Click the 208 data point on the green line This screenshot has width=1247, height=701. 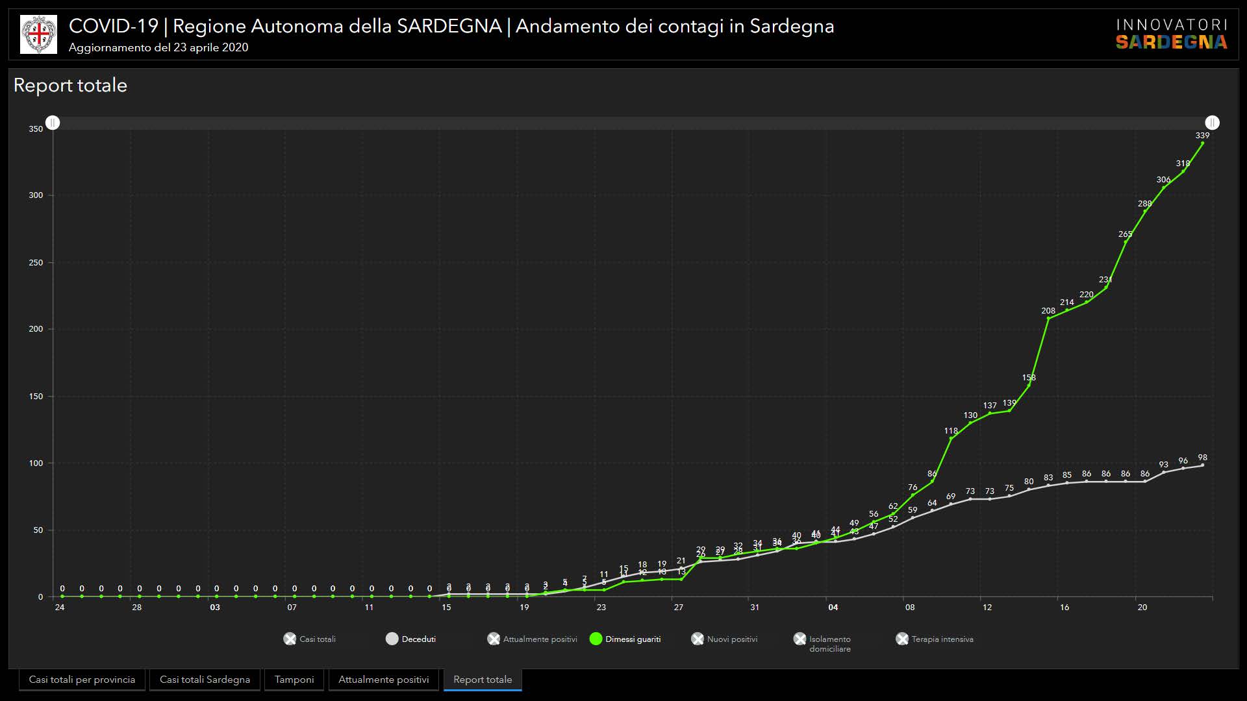(x=1048, y=318)
